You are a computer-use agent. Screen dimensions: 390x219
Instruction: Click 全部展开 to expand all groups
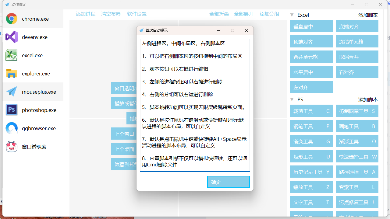coord(244,14)
